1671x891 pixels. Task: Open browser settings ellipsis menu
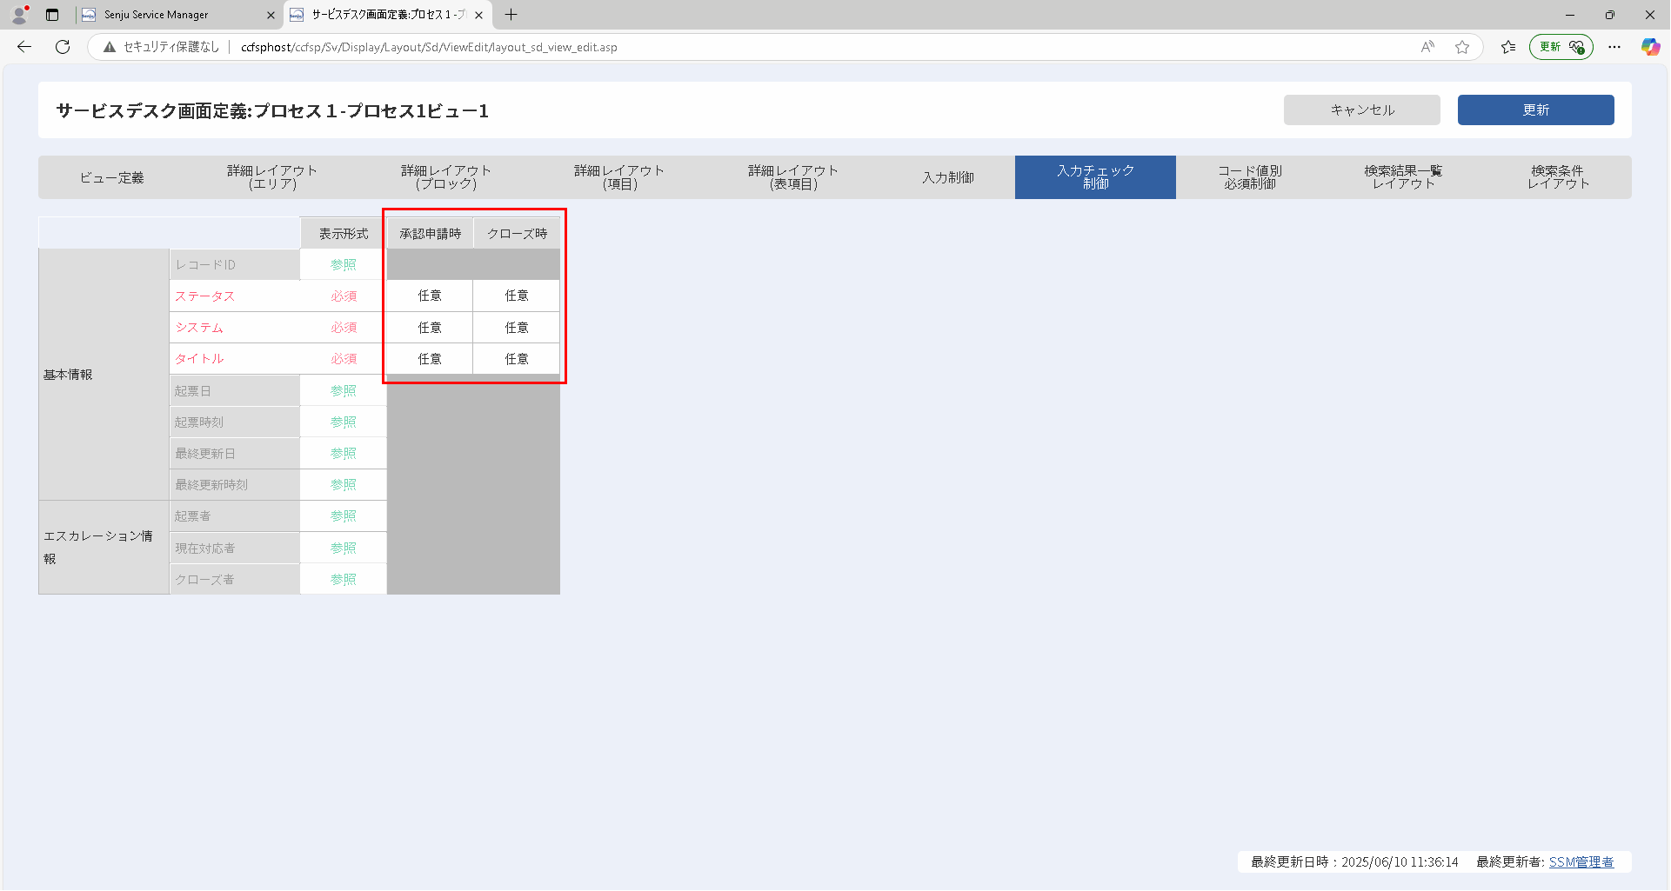pos(1614,47)
